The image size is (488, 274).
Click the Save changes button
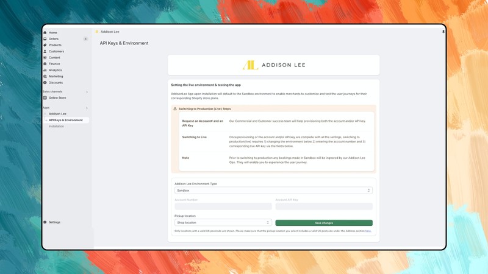tap(324, 223)
